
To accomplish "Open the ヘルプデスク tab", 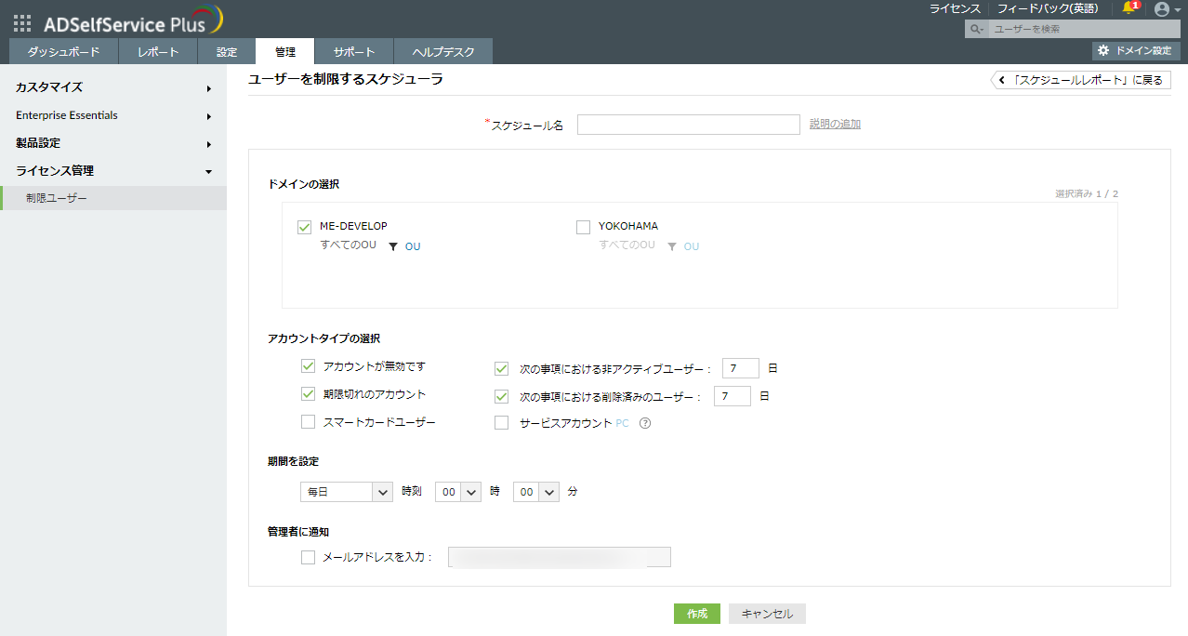I will coord(442,52).
